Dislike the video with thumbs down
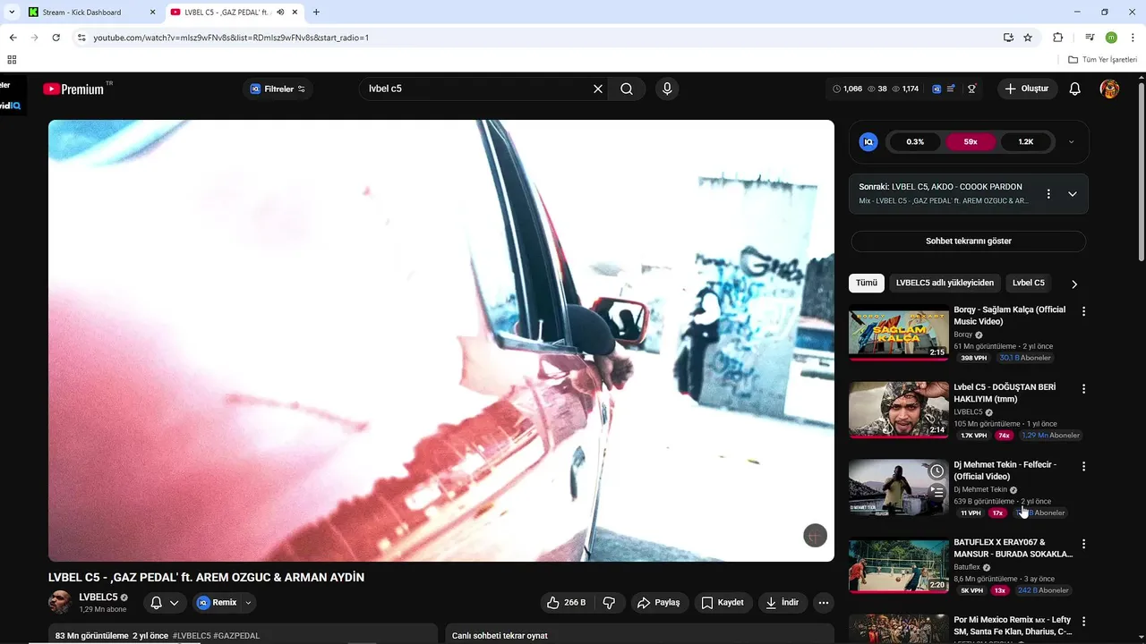This screenshot has height=644, width=1146. [x=610, y=603]
